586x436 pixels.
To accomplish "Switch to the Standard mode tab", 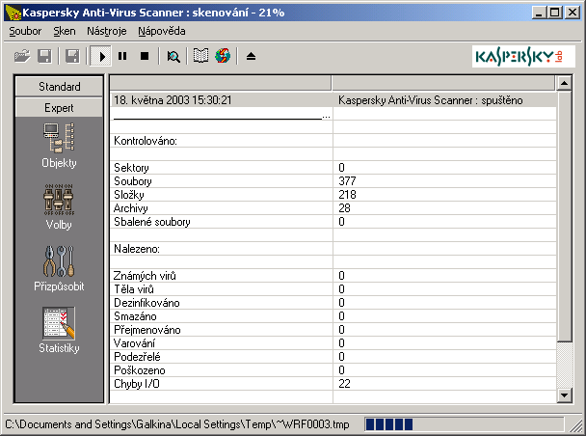I will click(59, 87).
